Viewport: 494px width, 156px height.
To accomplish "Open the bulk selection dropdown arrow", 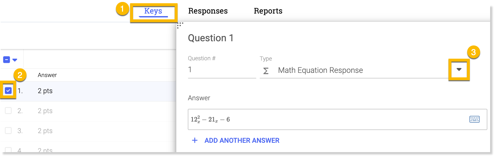I will (15, 60).
